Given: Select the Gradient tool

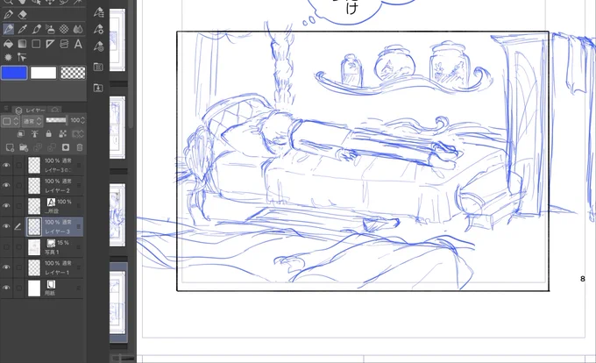Looking at the screenshot, I should tap(23, 44).
